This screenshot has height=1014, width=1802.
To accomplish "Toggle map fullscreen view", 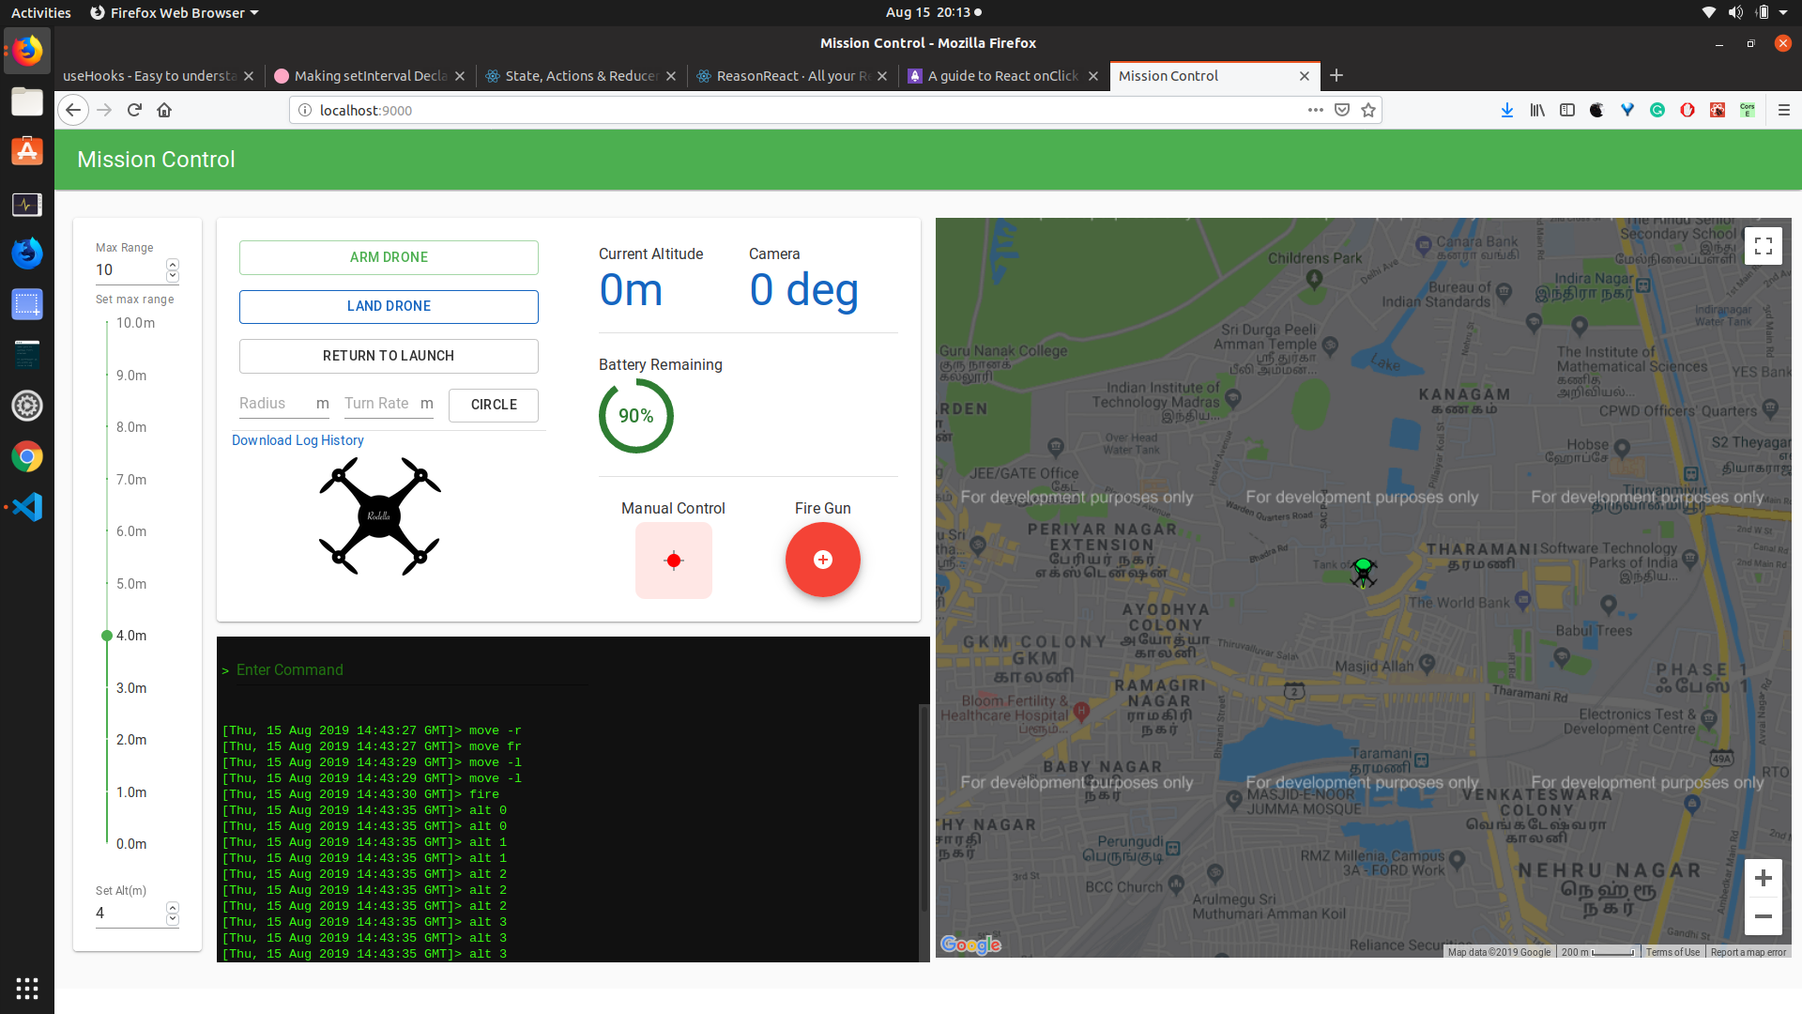I will [x=1763, y=246].
